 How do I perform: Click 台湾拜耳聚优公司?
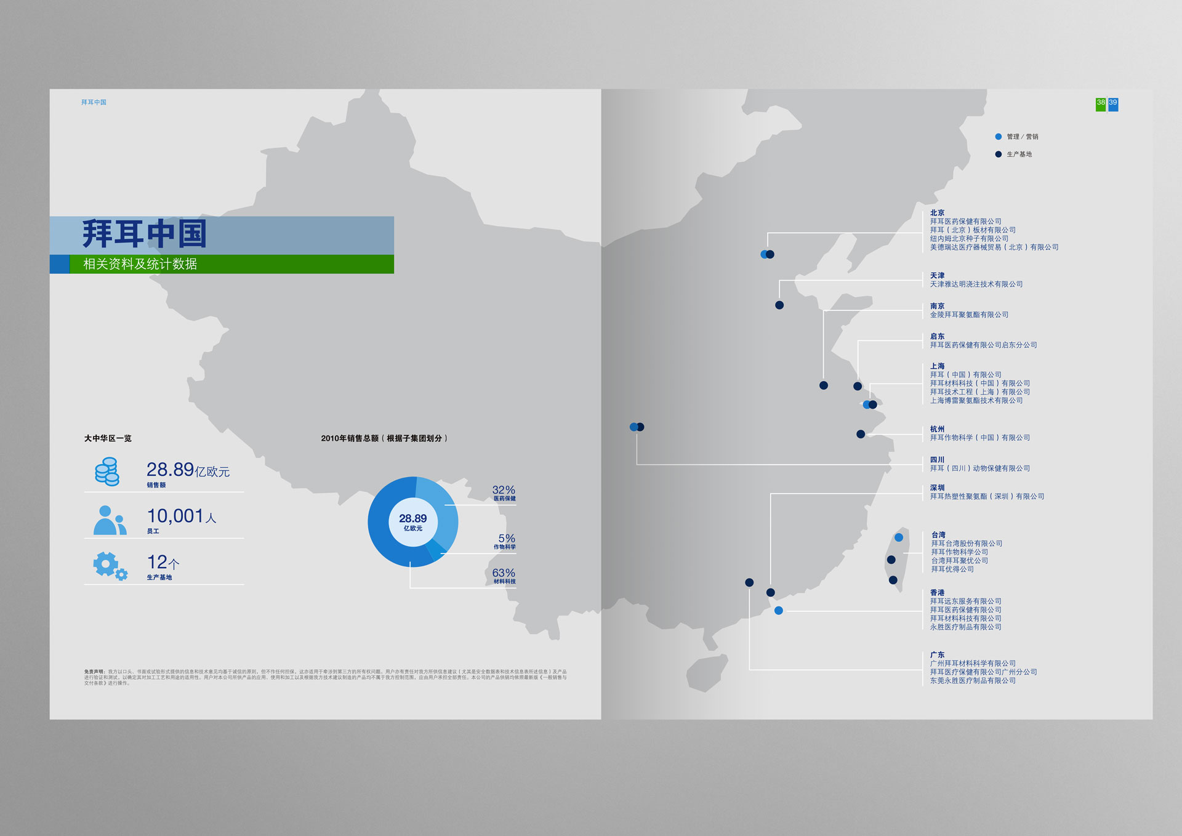tap(959, 561)
